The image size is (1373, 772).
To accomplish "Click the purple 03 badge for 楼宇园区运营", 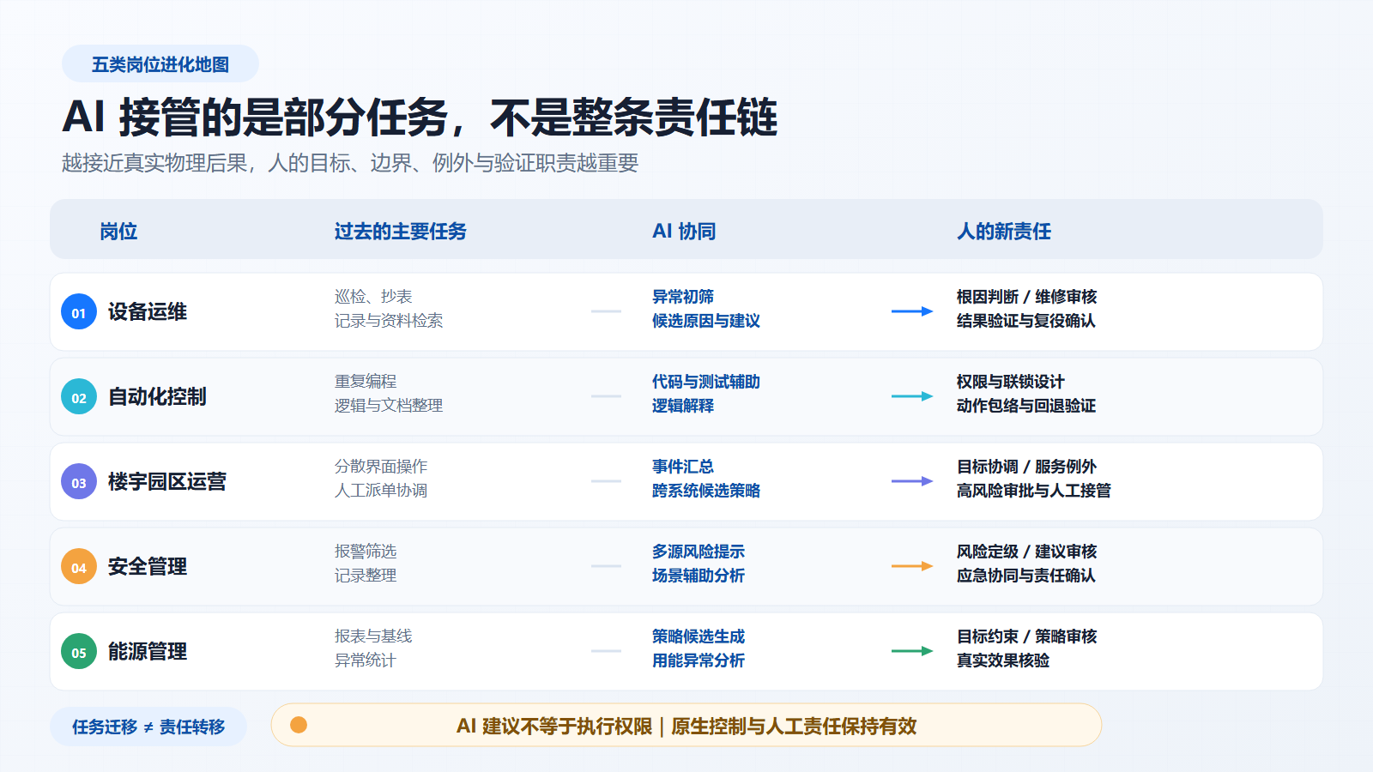I will (x=79, y=481).
